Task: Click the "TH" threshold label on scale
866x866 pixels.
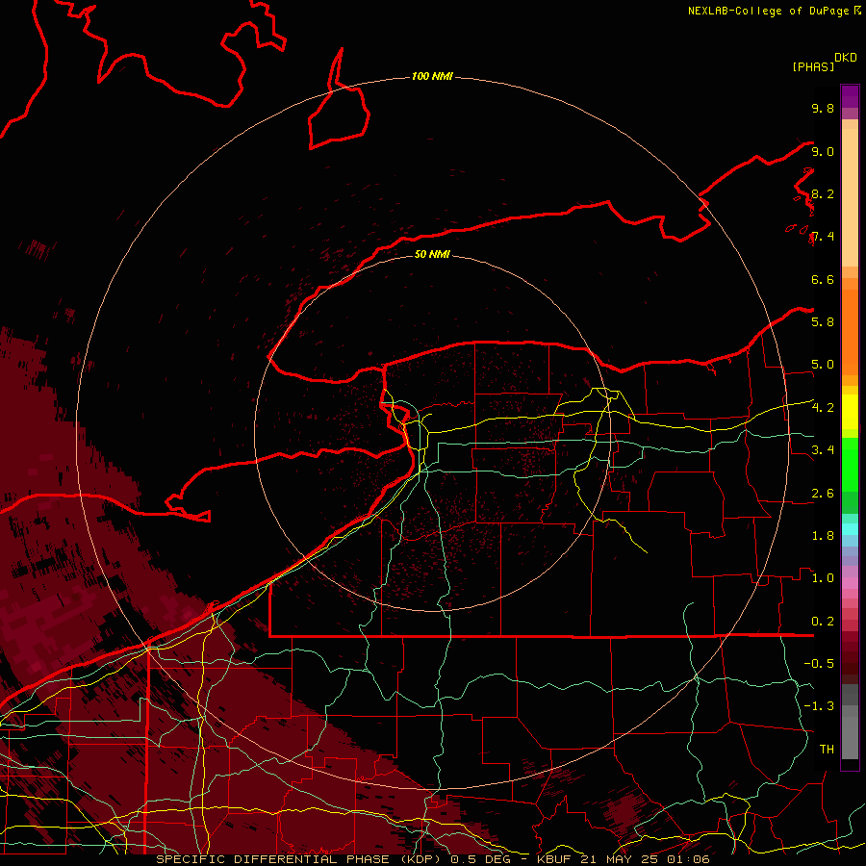Action: click(x=827, y=749)
